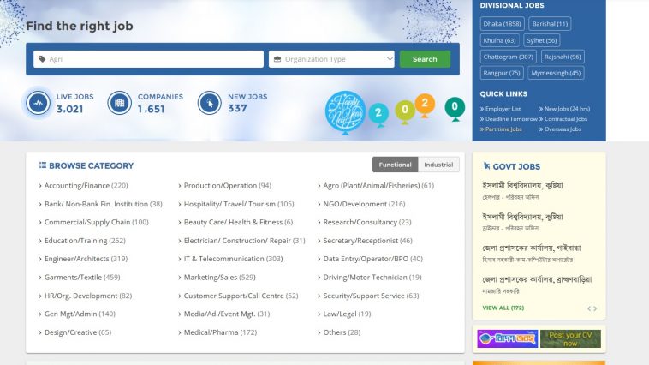Open Chattogram (307) divisional jobs

[508, 57]
